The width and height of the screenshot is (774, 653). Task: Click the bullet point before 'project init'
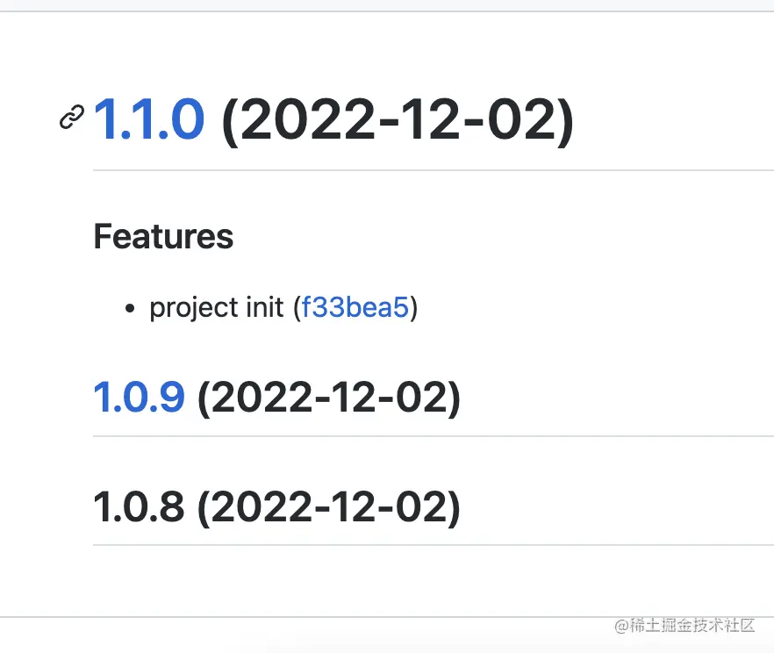[x=130, y=308]
